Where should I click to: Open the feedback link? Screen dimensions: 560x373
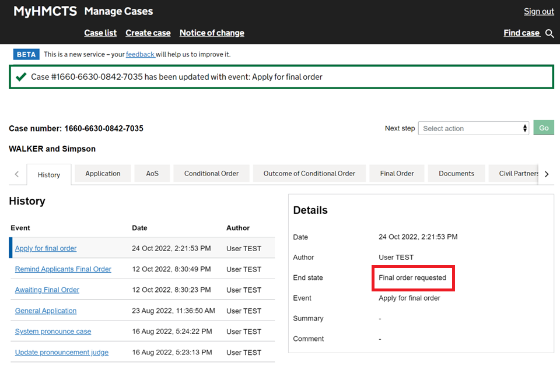tap(140, 54)
